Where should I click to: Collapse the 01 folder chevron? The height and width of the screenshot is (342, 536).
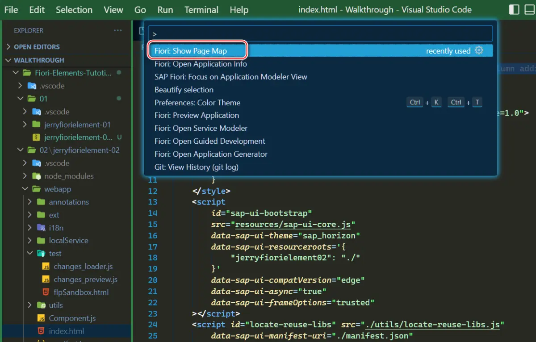(20, 99)
